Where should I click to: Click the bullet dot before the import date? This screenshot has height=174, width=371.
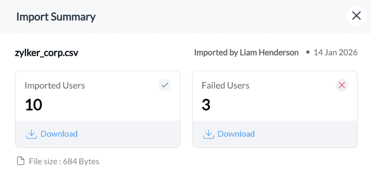point(308,53)
